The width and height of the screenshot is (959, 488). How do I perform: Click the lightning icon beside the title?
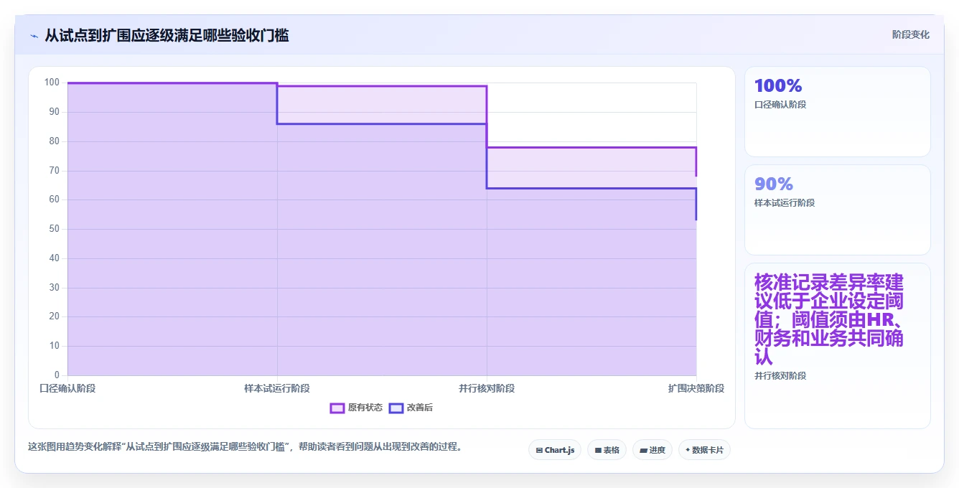tap(34, 36)
